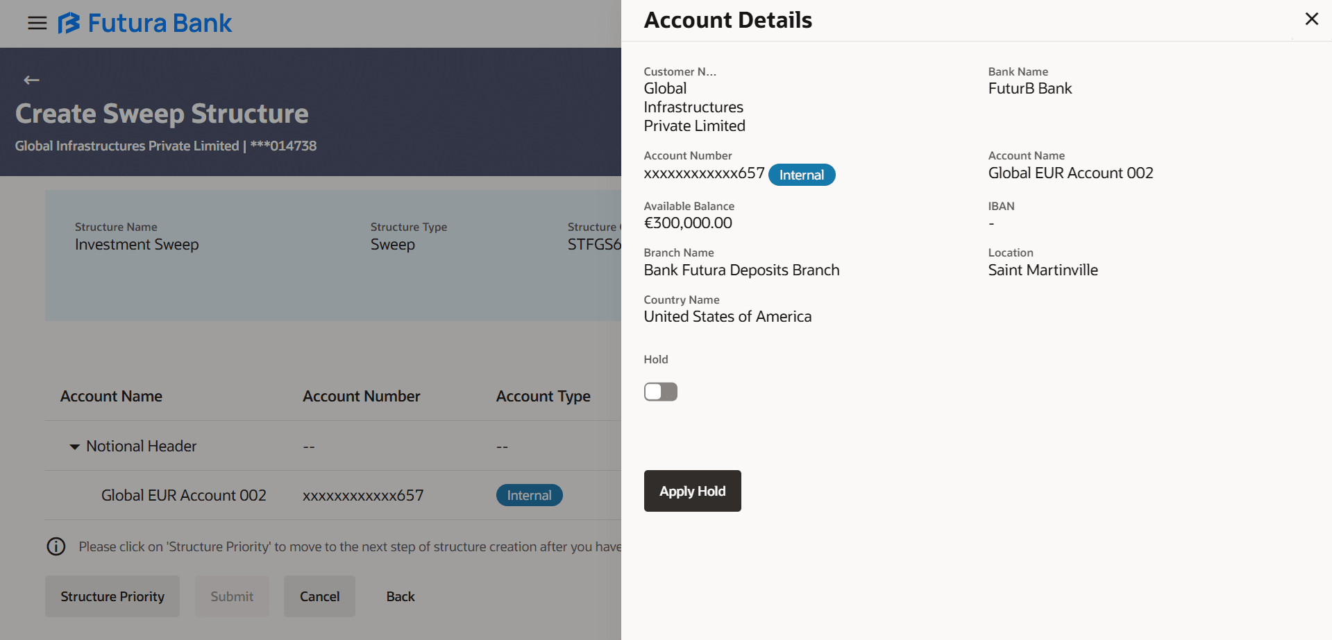This screenshot has width=1332, height=640.
Task: Click the Submit button
Action: click(x=232, y=596)
